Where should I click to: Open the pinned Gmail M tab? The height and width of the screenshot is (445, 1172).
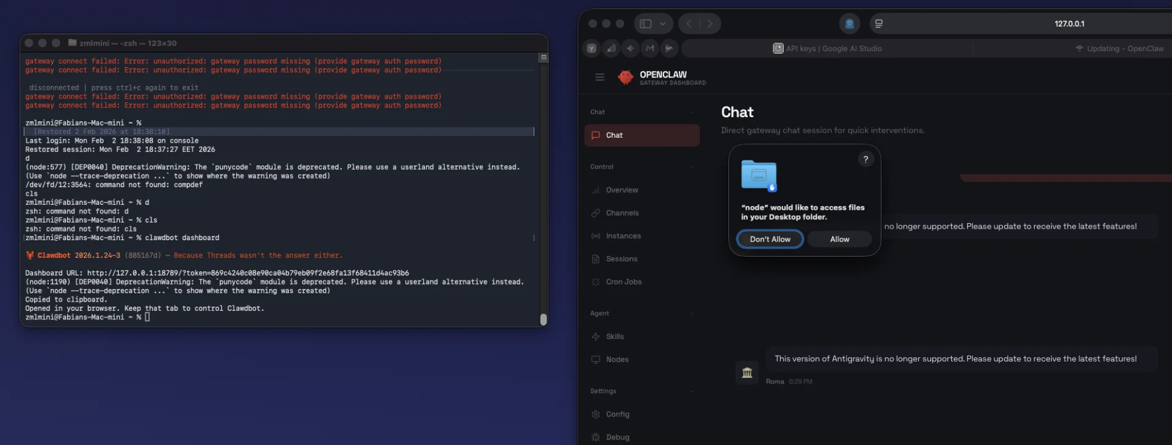tap(650, 48)
